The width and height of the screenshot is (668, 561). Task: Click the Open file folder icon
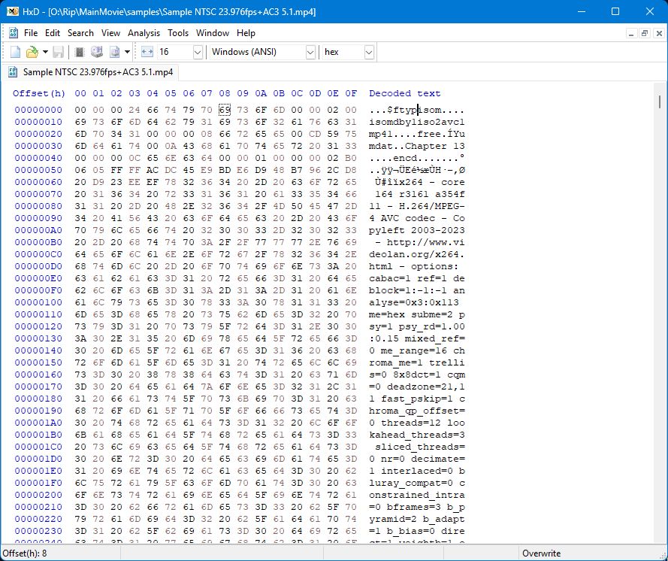(32, 52)
